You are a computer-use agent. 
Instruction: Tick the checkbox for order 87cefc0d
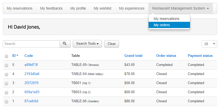[x=6, y=101]
